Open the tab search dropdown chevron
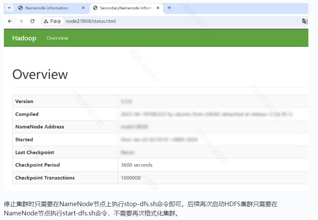 9,8
